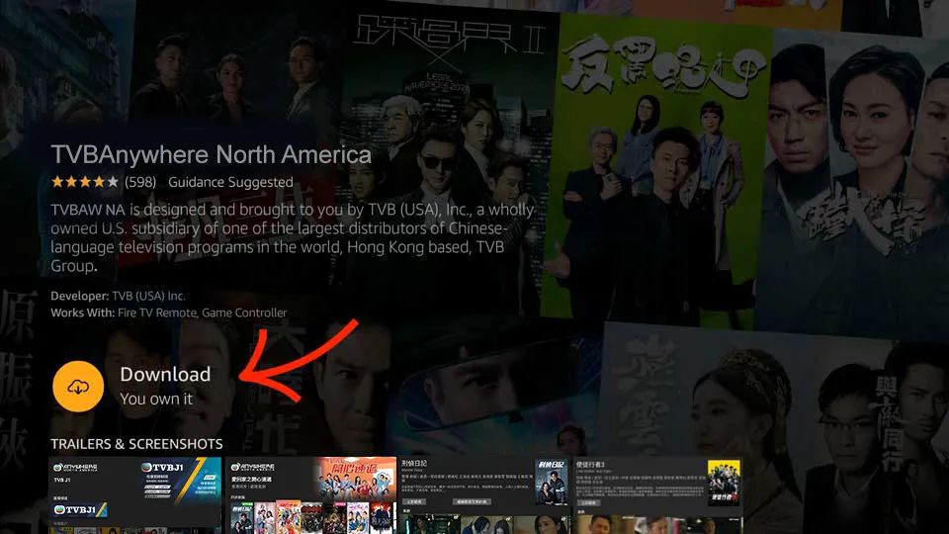949x534 pixels.
Task: Click the TVBAnywhere North America title
Action: [x=211, y=155]
